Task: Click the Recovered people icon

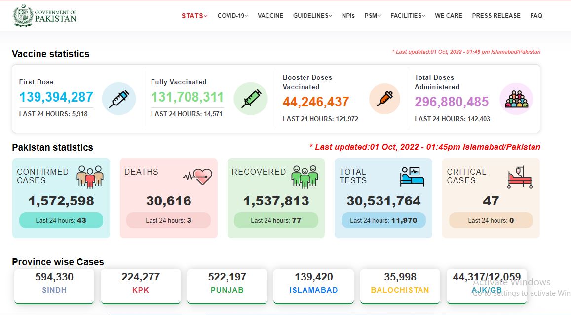Action: pyautogui.click(x=305, y=177)
